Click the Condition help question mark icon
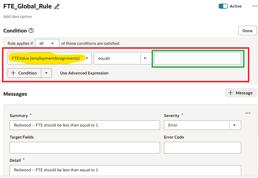Screen dimensions: 258x178 coord(31,31)
